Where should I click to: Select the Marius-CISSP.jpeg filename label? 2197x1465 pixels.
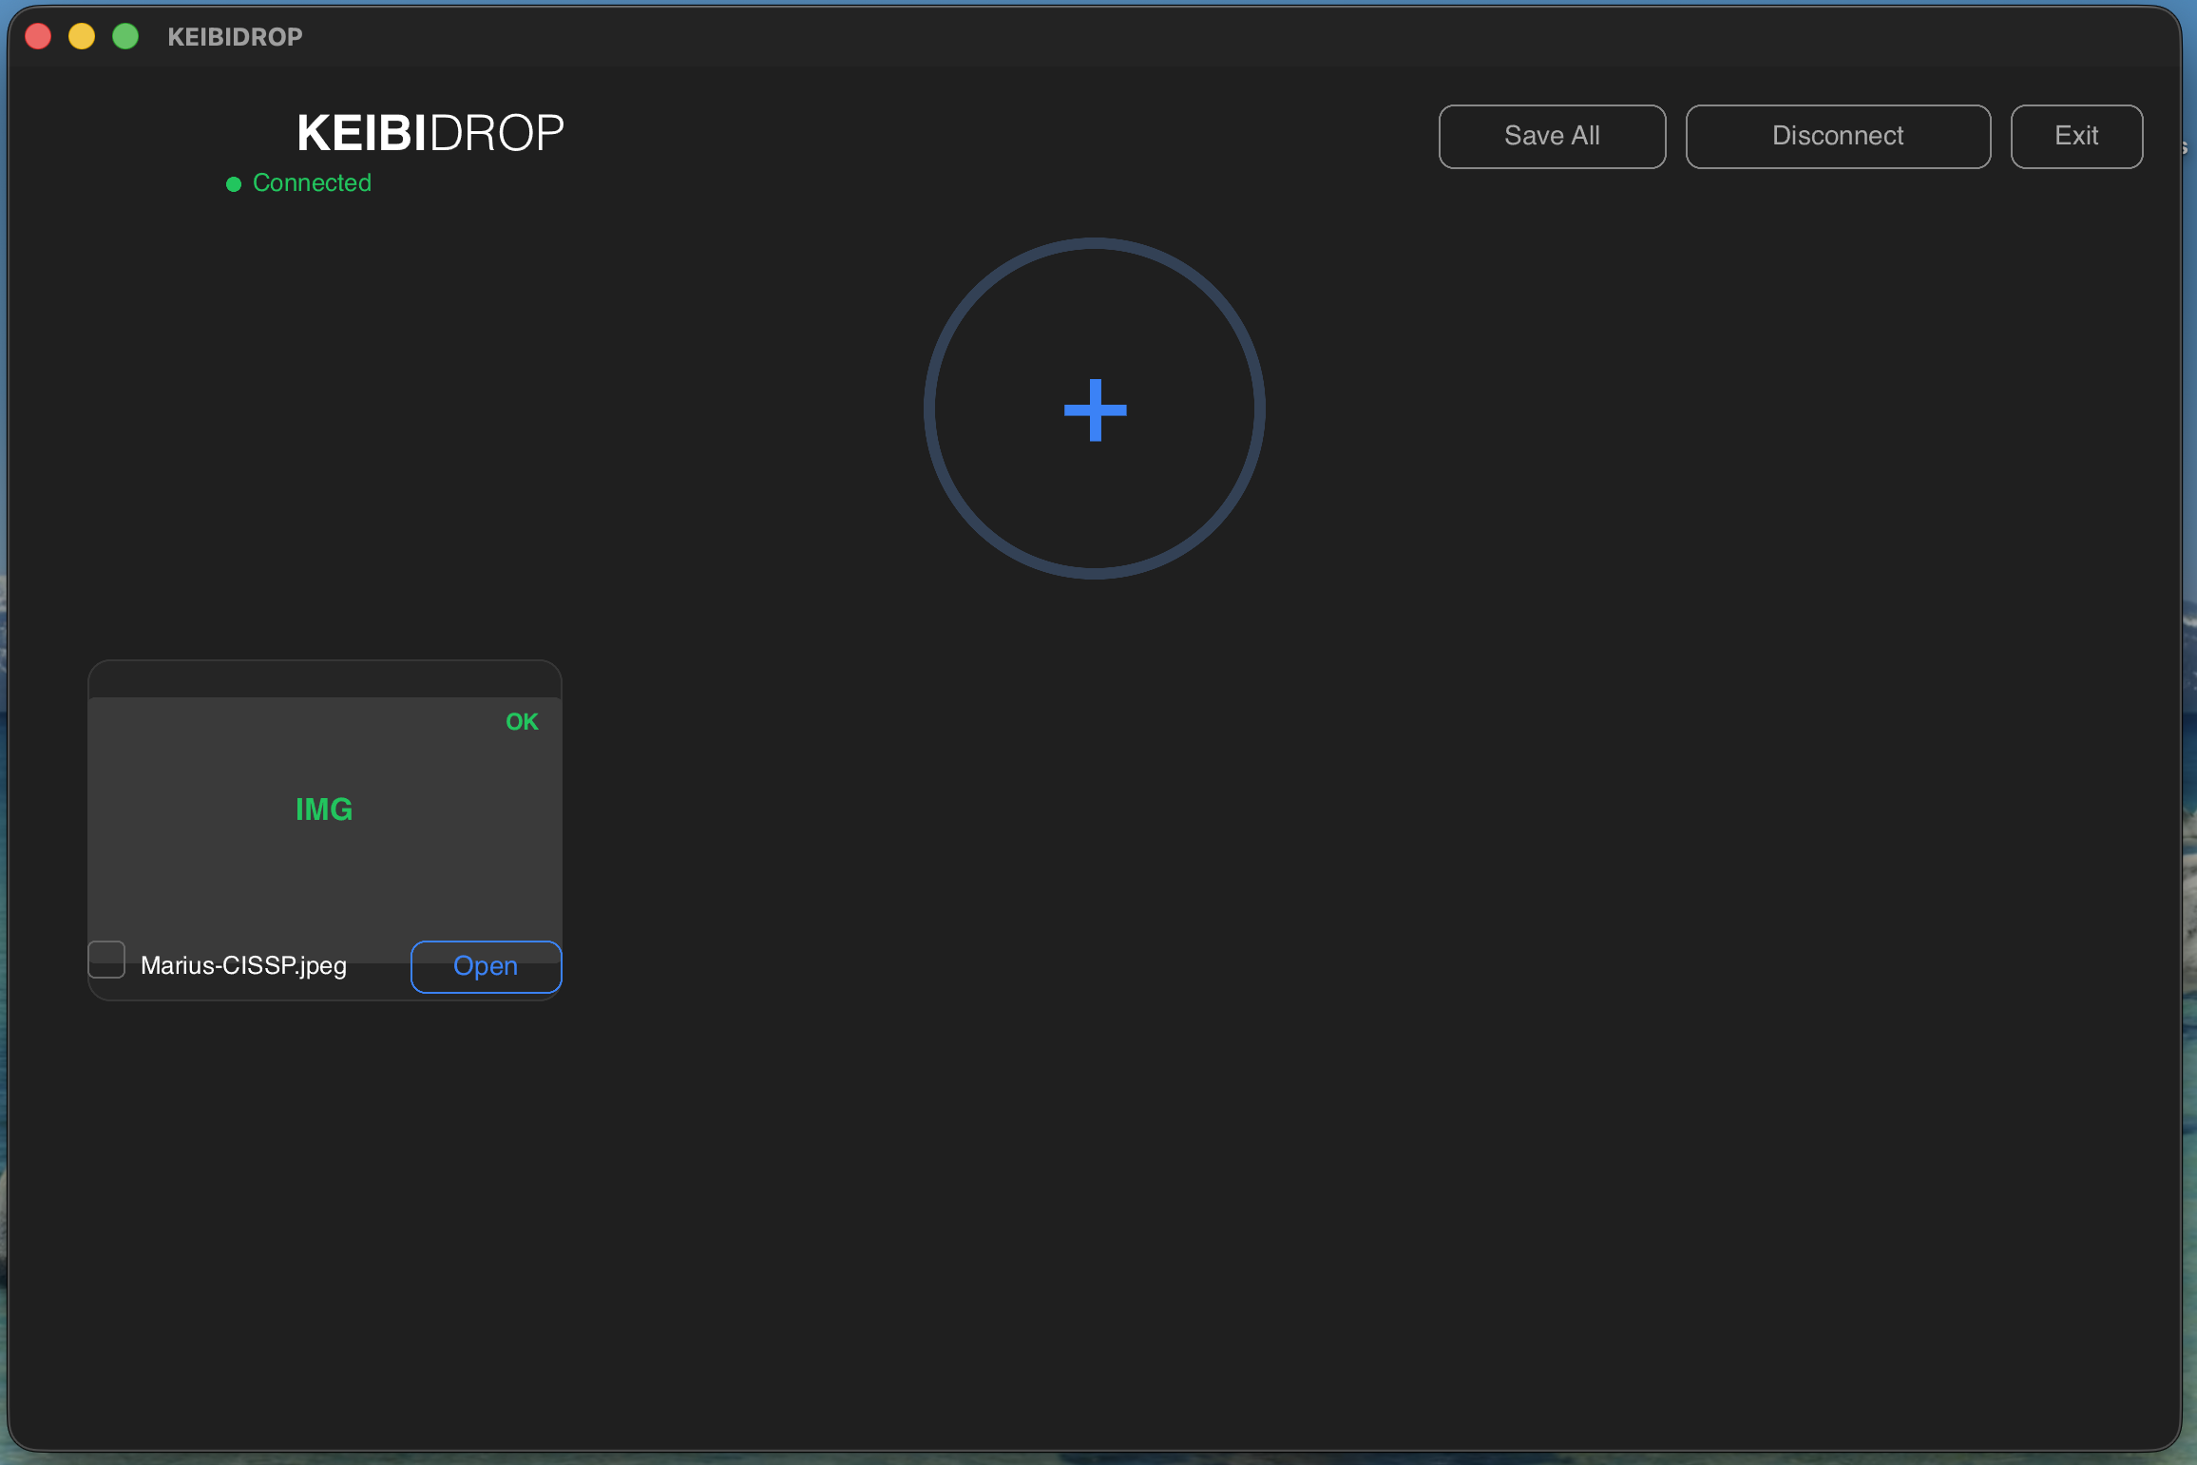tap(244, 966)
